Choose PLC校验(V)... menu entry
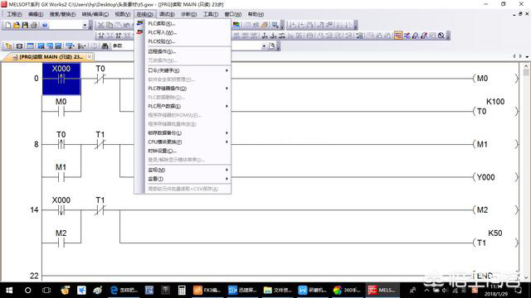Viewport: 531px width, 298px height. pyautogui.click(x=183, y=41)
